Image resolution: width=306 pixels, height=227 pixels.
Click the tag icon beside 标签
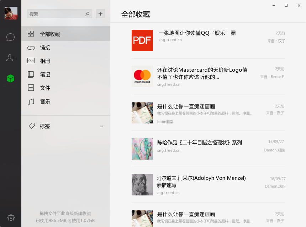[x=32, y=126]
